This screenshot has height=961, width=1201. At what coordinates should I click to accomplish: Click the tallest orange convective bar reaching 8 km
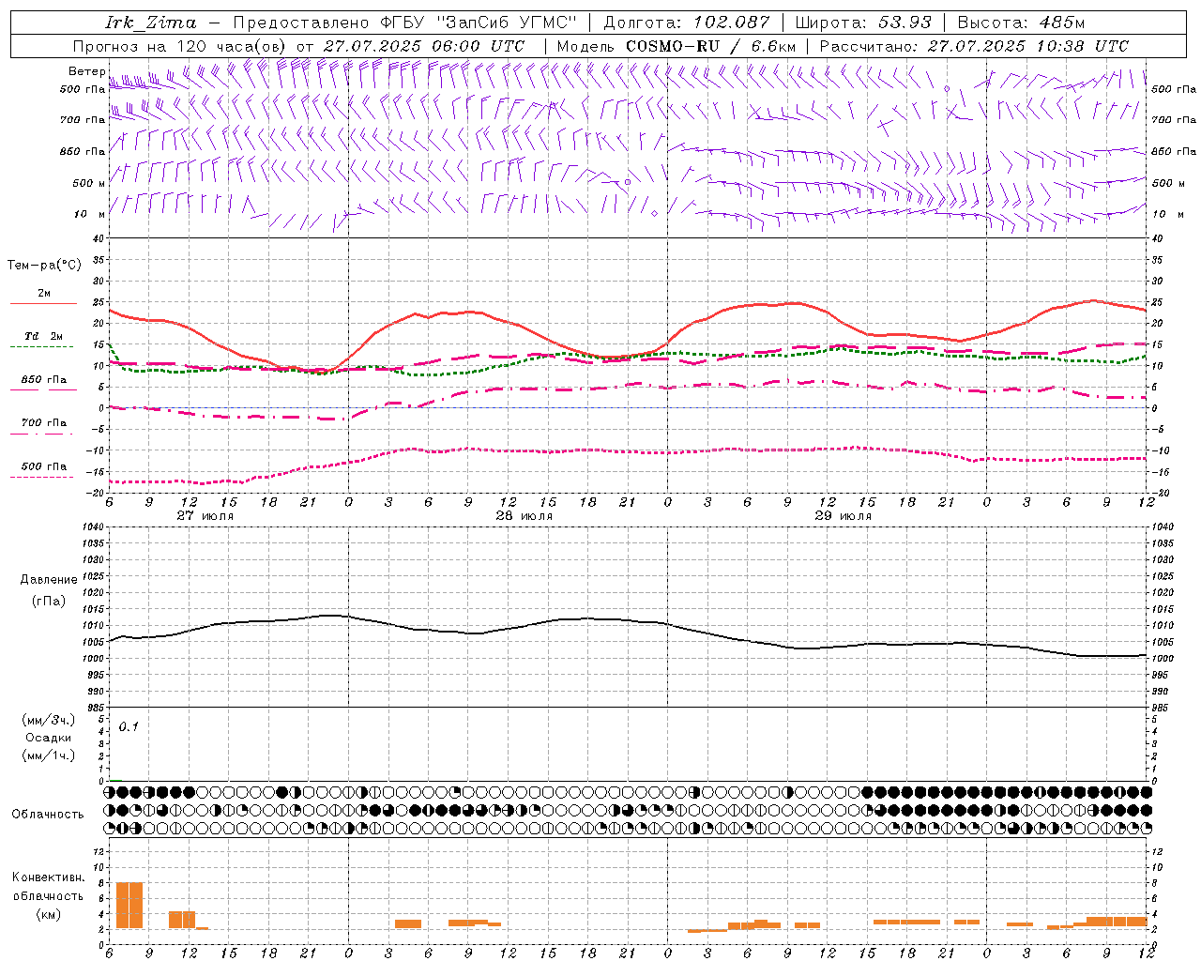click(x=129, y=906)
